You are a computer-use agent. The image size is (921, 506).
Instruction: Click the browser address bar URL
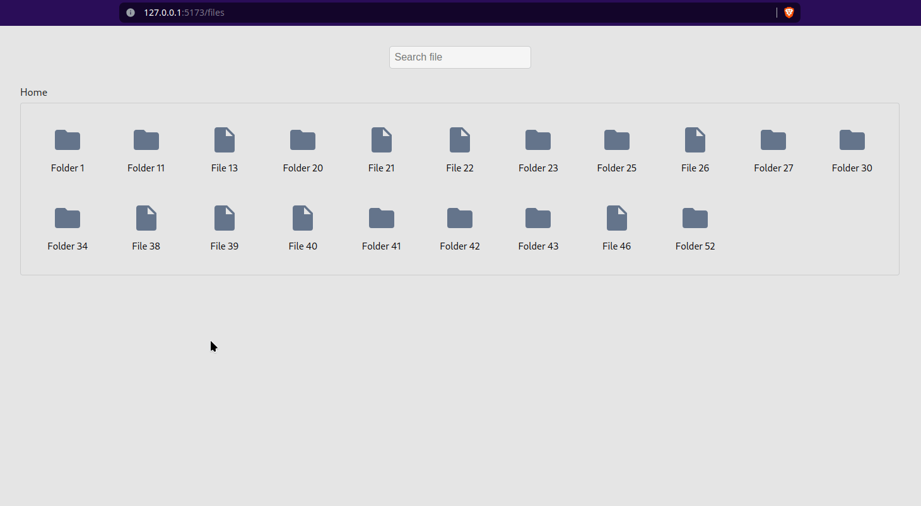click(184, 13)
